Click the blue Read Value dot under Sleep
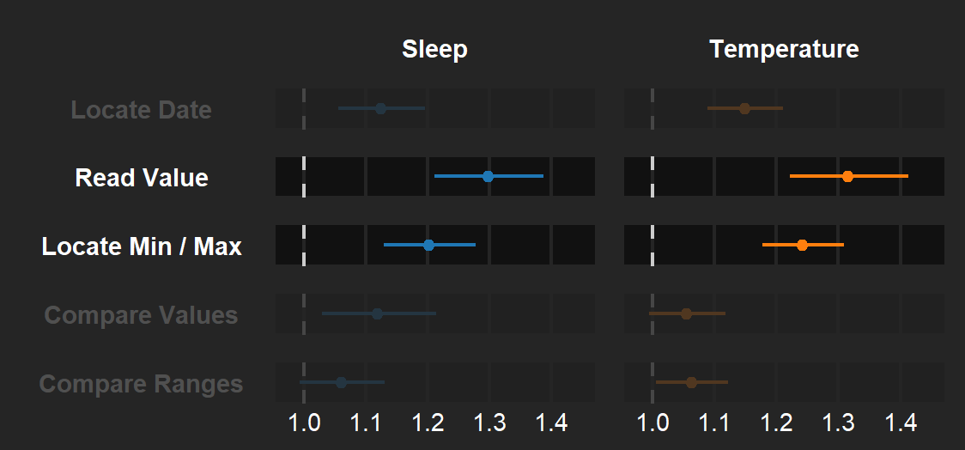The image size is (965, 450). (x=488, y=176)
